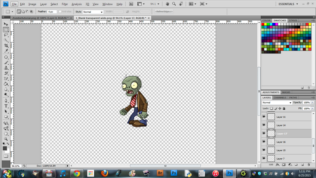316x178 pixels.
Task: Add a layer mask
Action: point(283,165)
